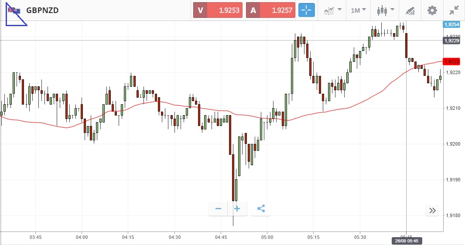Click the share chart icon
This screenshot has width=465, height=245.
261,209
